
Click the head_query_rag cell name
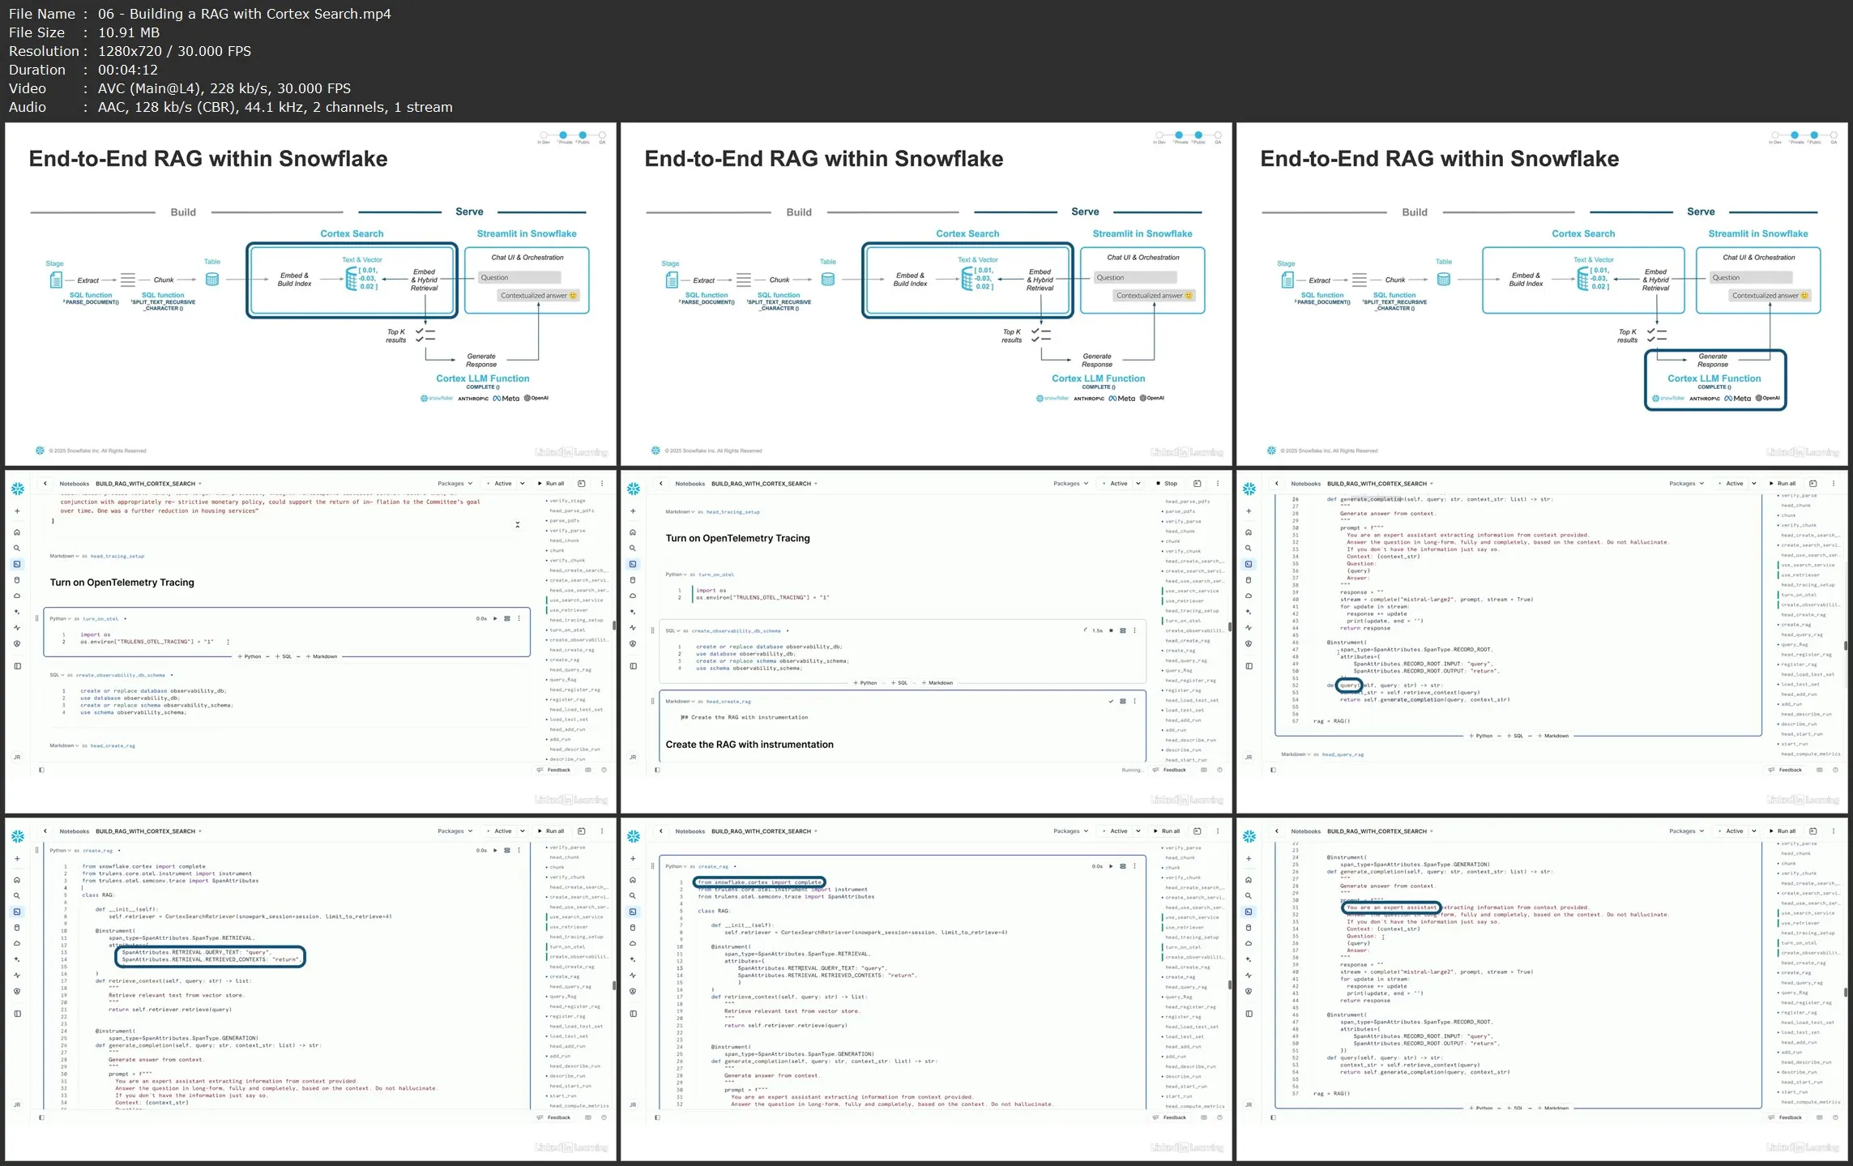pyautogui.click(x=1343, y=754)
